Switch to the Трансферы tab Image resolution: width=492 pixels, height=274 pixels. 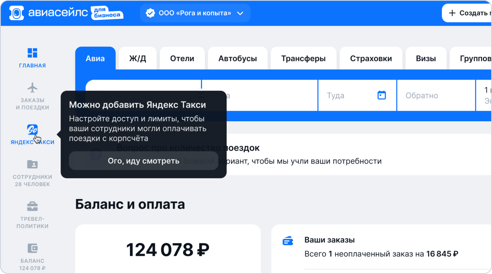coord(303,58)
